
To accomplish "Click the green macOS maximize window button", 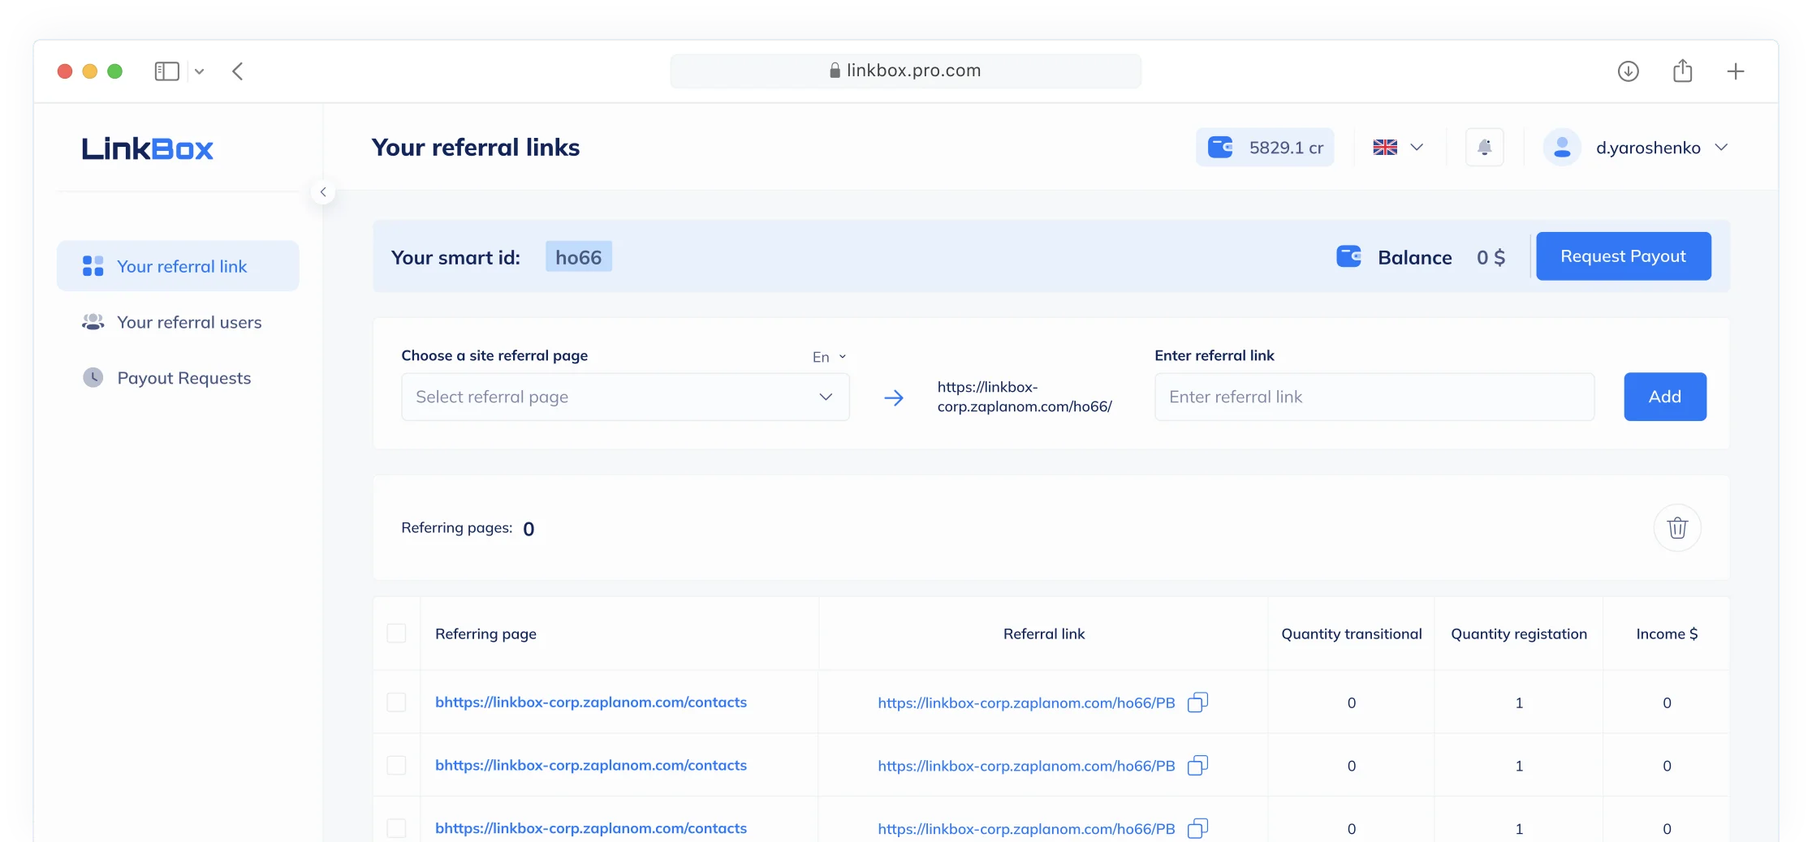I will 115,71.
